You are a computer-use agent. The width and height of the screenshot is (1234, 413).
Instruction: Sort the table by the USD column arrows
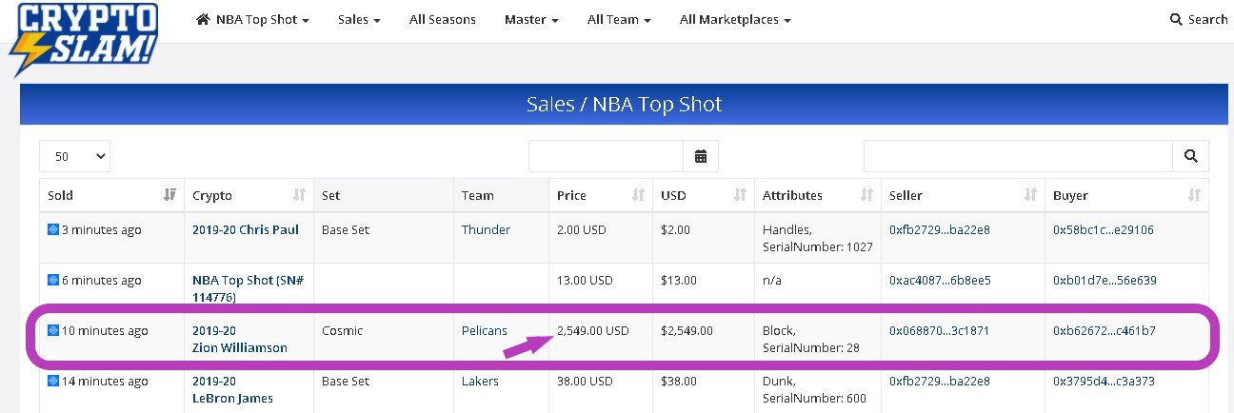click(740, 195)
